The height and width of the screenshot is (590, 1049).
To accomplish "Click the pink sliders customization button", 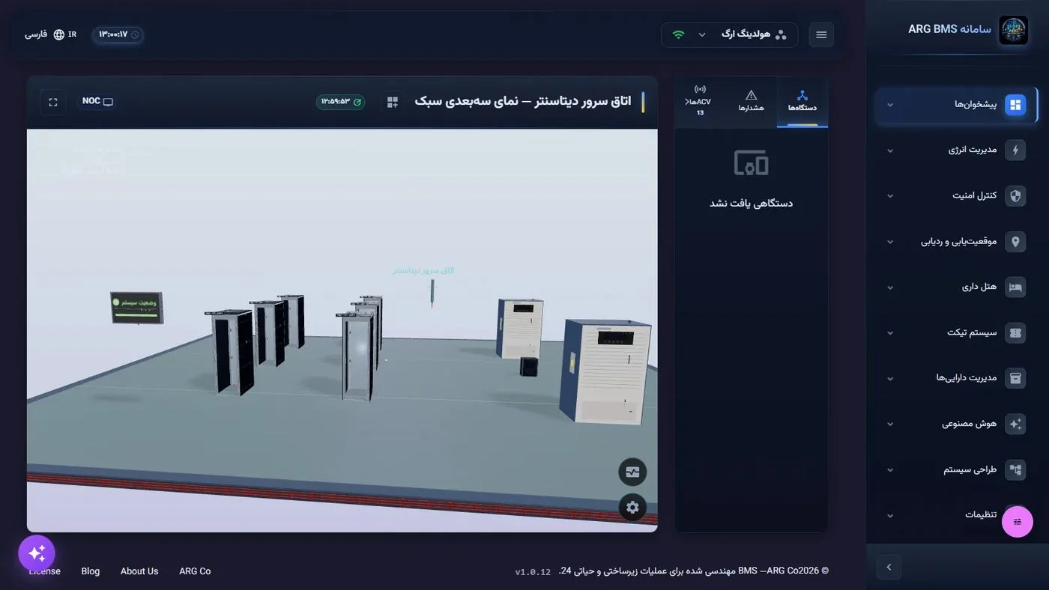I will coord(1018,522).
